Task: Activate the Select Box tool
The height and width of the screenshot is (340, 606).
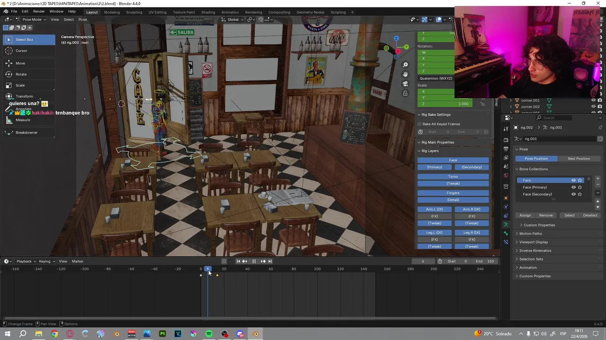Action: (x=28, y=40)
